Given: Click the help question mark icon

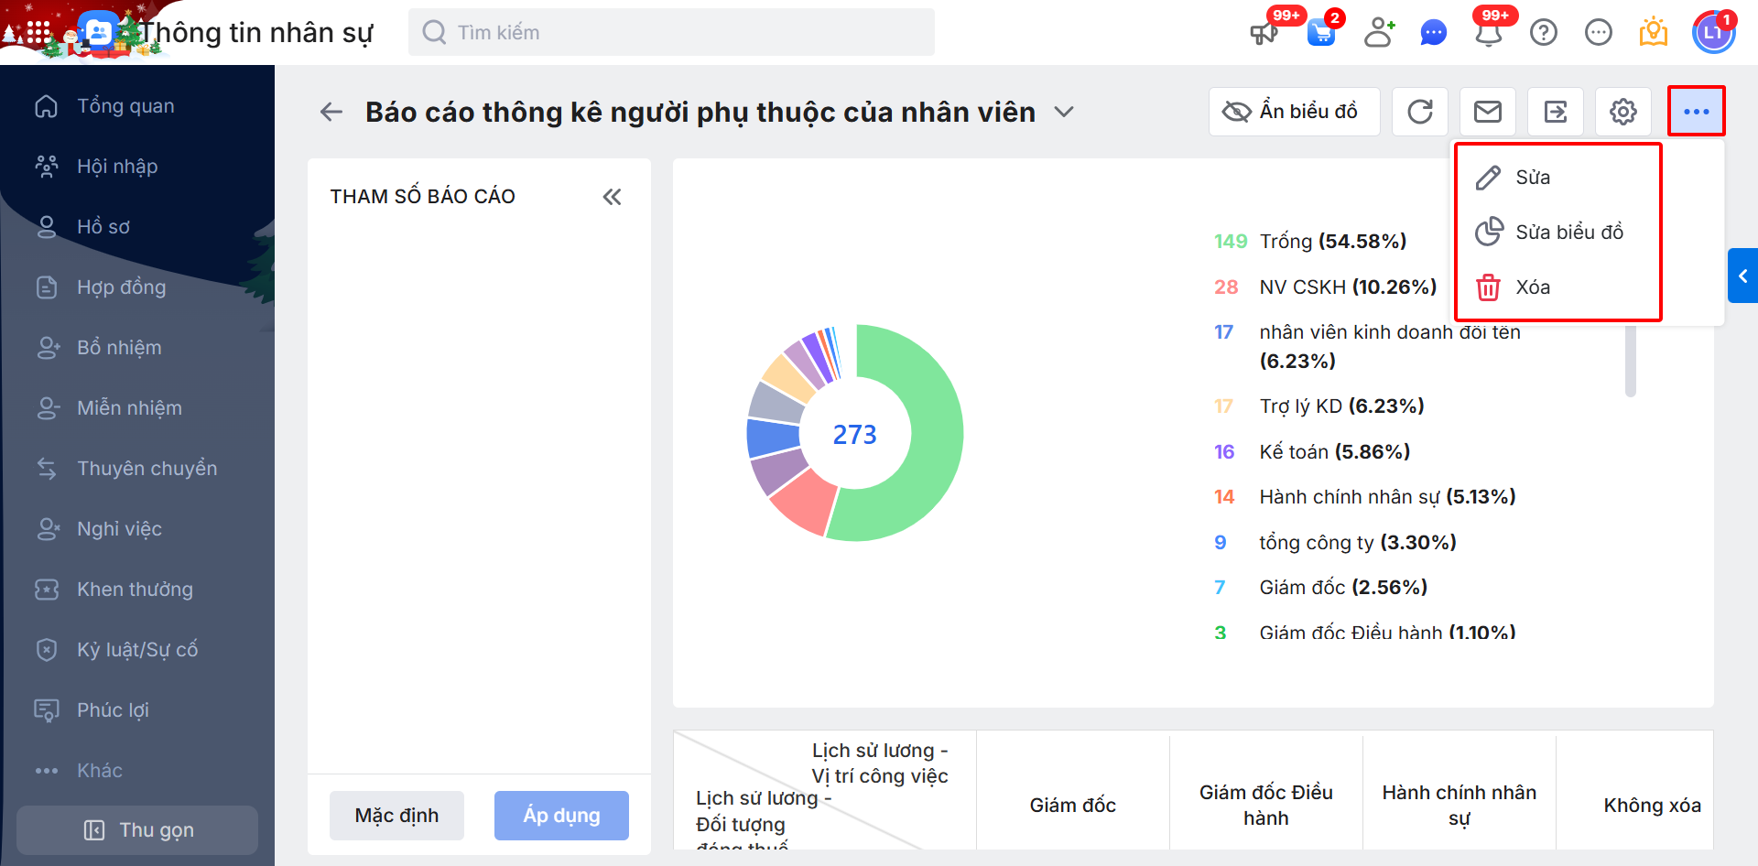Looking at the screenshot, I should (x=1544, y=34).
